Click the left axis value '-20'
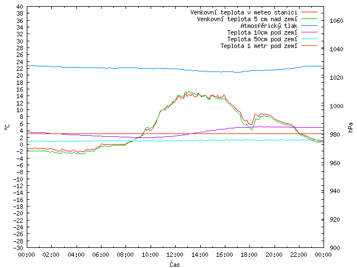Viewport: 357px width, 268px height. point(18,213)
